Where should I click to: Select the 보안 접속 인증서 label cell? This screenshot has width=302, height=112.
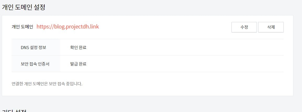[x=36, y=64]
